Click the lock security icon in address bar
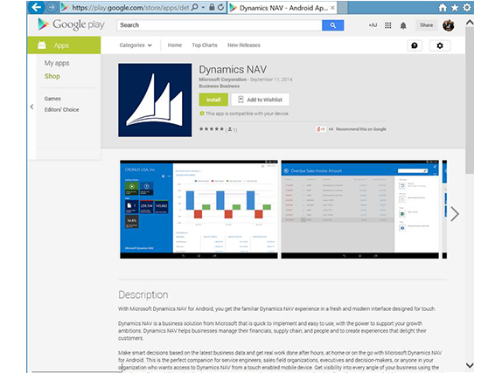The width and height of the screenshot is (502, 373). pos(212,7)
